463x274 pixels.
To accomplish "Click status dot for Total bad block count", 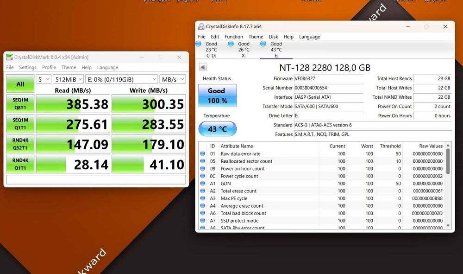I will pyautogui.click(x=203, y=213).
